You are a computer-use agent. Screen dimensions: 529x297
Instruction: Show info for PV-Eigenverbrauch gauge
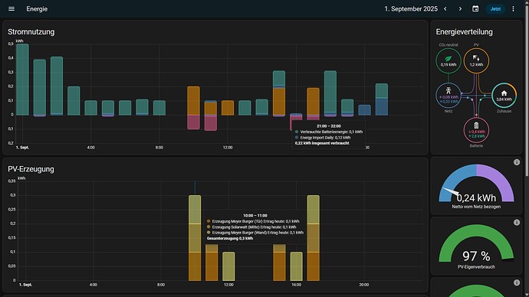pyautogui.click(x=517, y=223)
